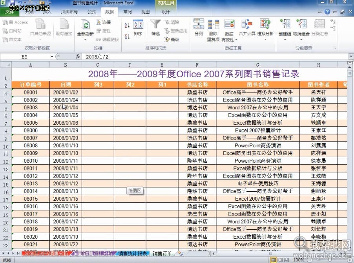
Task: Open the 排序 sort dialog
Action: (x=138, y=28)
